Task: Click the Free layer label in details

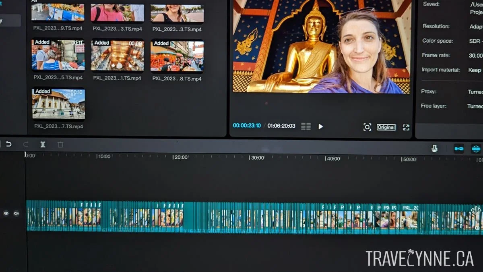Action: click(433, 106)
